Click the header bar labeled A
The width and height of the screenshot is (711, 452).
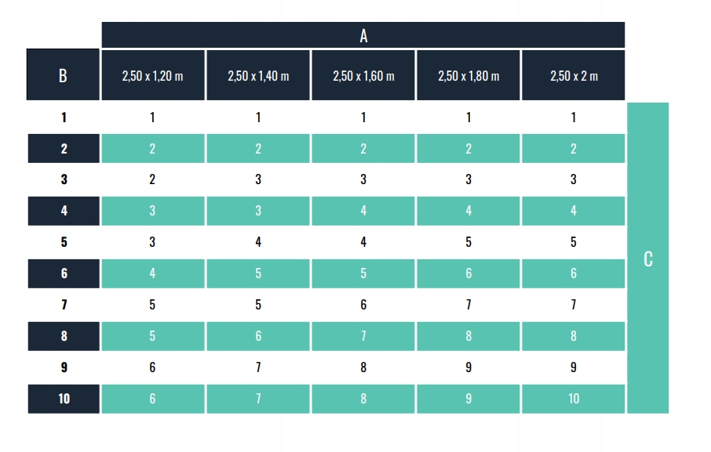[x=363, y=35]
